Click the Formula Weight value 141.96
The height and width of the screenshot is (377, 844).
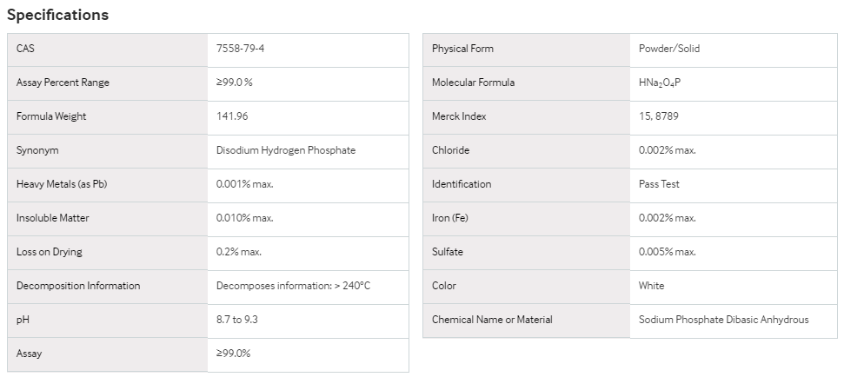click(x=232, y=116)
